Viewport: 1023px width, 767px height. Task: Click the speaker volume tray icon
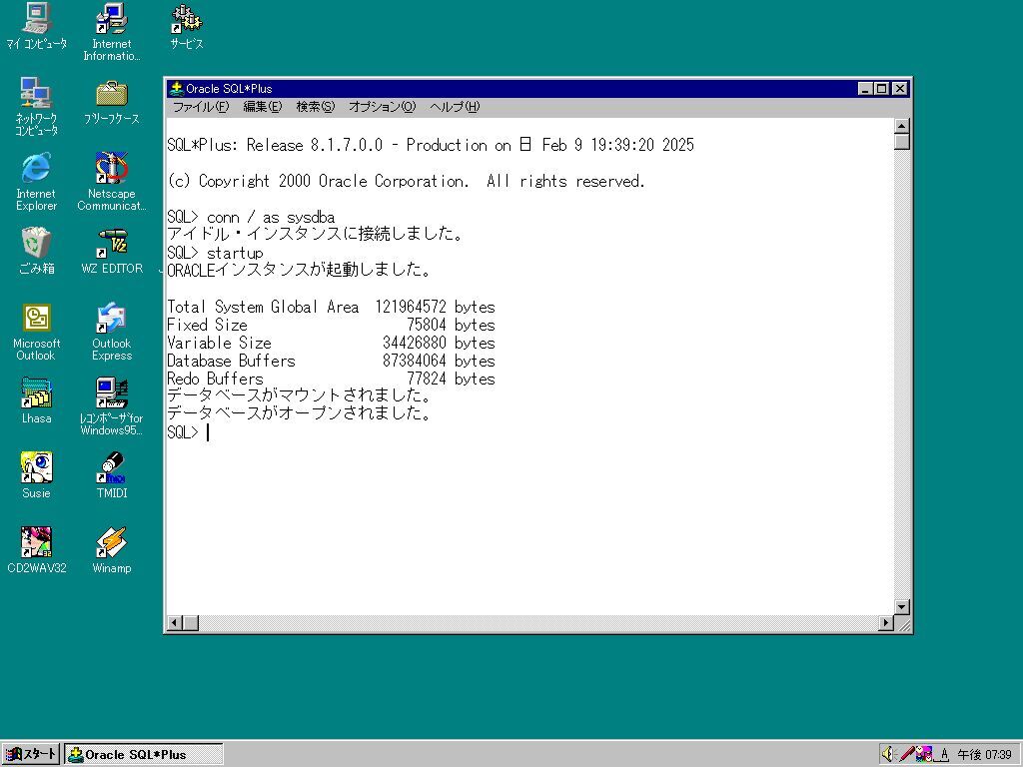click(x=889, y=754)
